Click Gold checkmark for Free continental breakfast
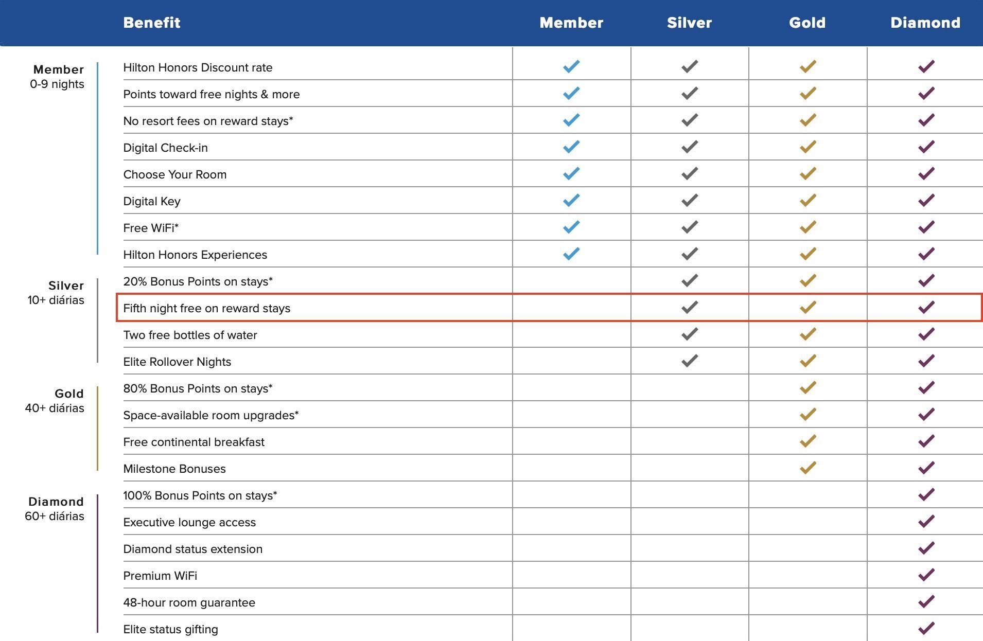The height and width of the screenshot is (641, 983). click(808, 441)
